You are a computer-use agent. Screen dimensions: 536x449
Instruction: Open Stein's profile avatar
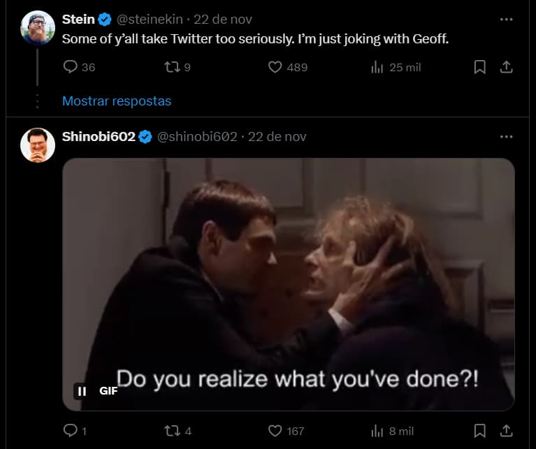38,28
